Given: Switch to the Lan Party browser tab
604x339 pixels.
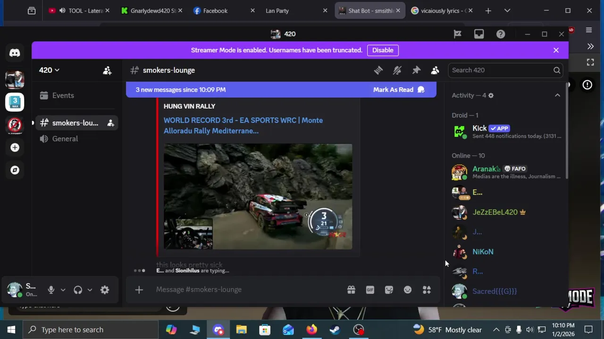Looking at the screenshot, I should pyautogui.click(x=296, y=10).
